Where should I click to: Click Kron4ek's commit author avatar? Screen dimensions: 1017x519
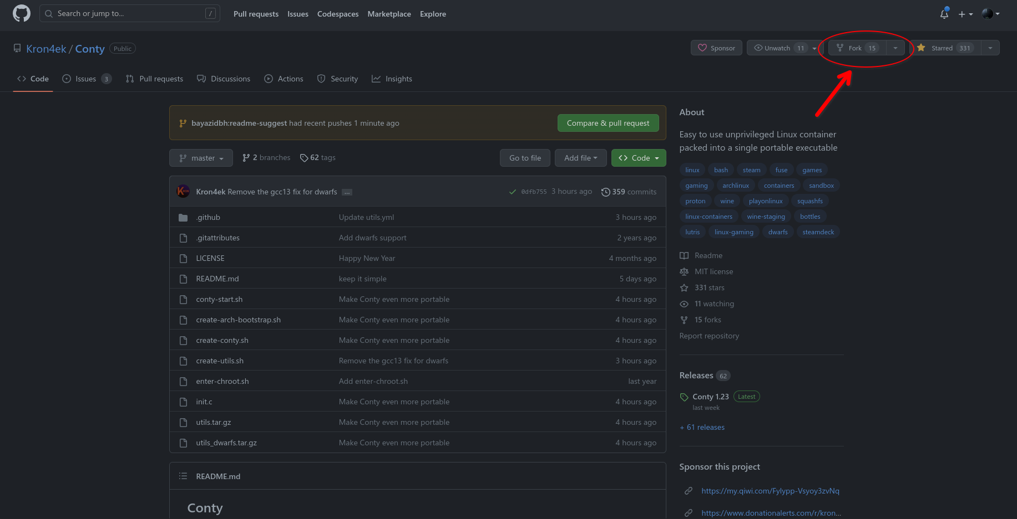183,191
